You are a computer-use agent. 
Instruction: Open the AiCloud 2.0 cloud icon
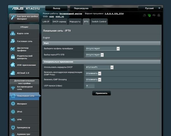13,73
